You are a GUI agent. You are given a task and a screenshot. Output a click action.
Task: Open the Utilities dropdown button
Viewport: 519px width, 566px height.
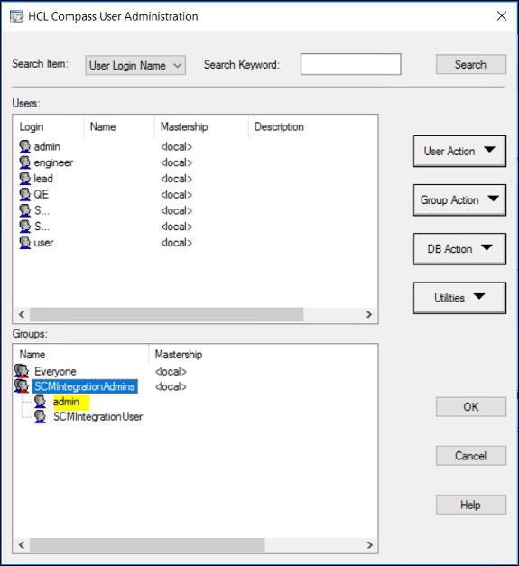click(x=459, y=298)
